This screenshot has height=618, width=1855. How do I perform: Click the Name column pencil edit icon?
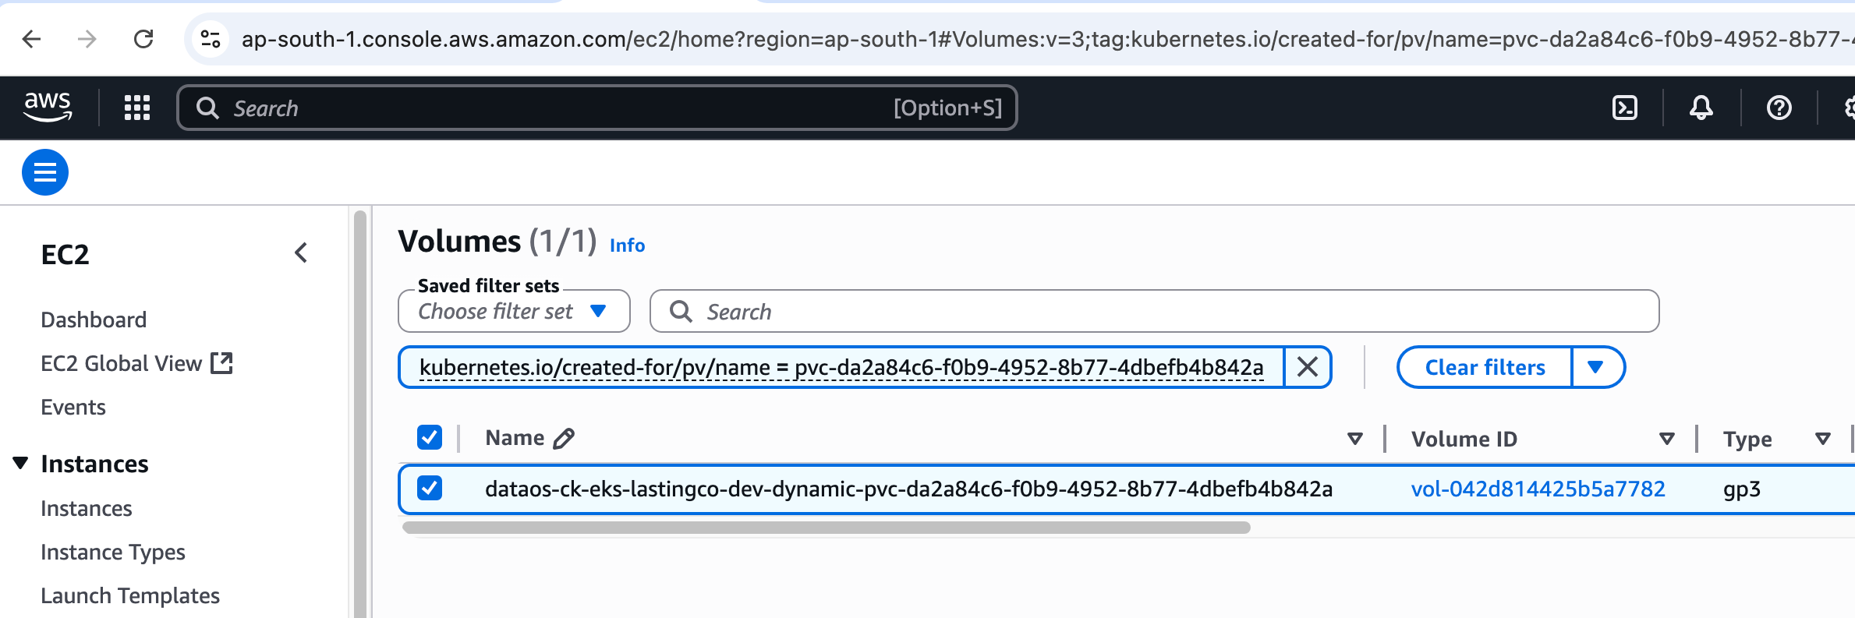(564, 439)
